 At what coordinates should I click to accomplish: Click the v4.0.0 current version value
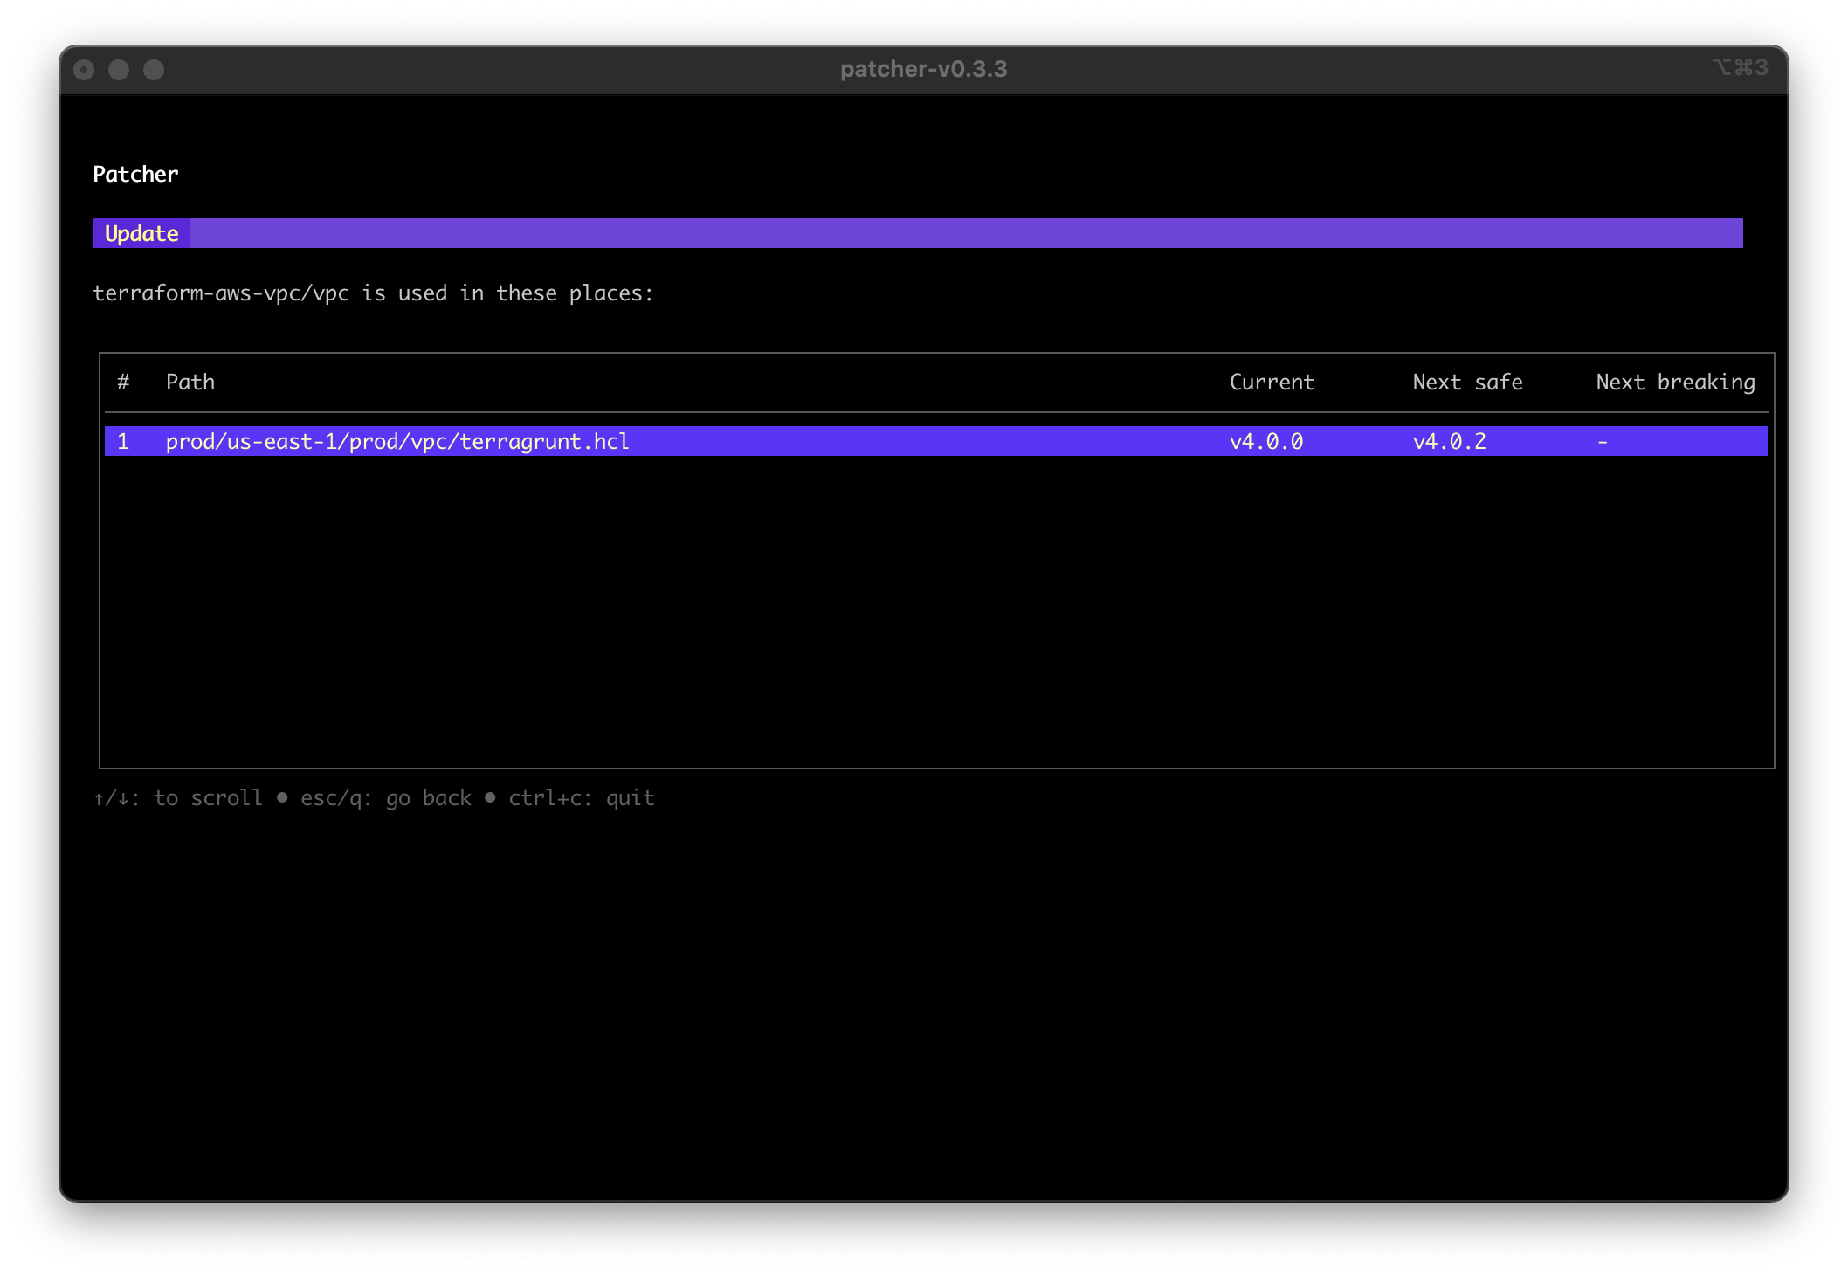[1266, 441]
